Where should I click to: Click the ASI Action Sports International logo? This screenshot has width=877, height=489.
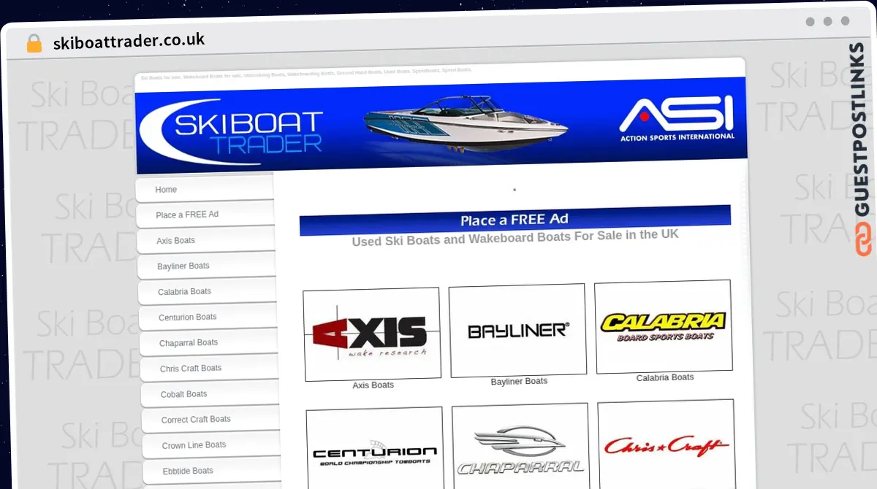(x=677, y=118)
